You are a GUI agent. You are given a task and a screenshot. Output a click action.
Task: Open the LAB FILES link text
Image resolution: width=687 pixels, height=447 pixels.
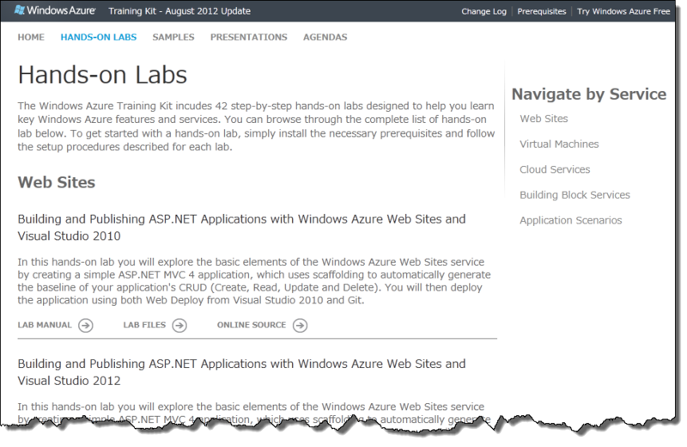[144, 325]
